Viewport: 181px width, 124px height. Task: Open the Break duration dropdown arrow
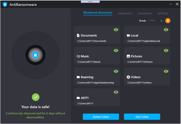point(161,21)
